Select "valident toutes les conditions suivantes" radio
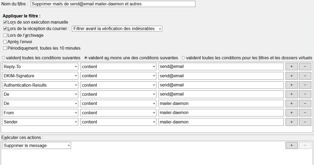314x165 pixels. coord(3,58)
